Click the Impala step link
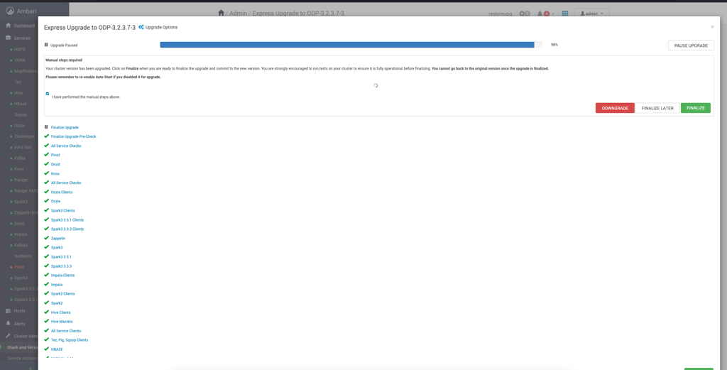Screen dimensions: 727x370 click(x=57, y=285)
